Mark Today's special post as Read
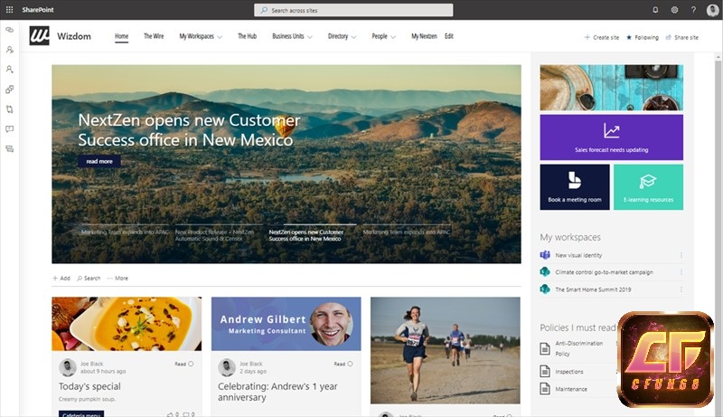Screen dimensions: 723x417 (184, 364)
